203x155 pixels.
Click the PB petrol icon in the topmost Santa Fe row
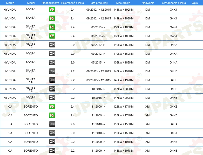tap(52, 10)
